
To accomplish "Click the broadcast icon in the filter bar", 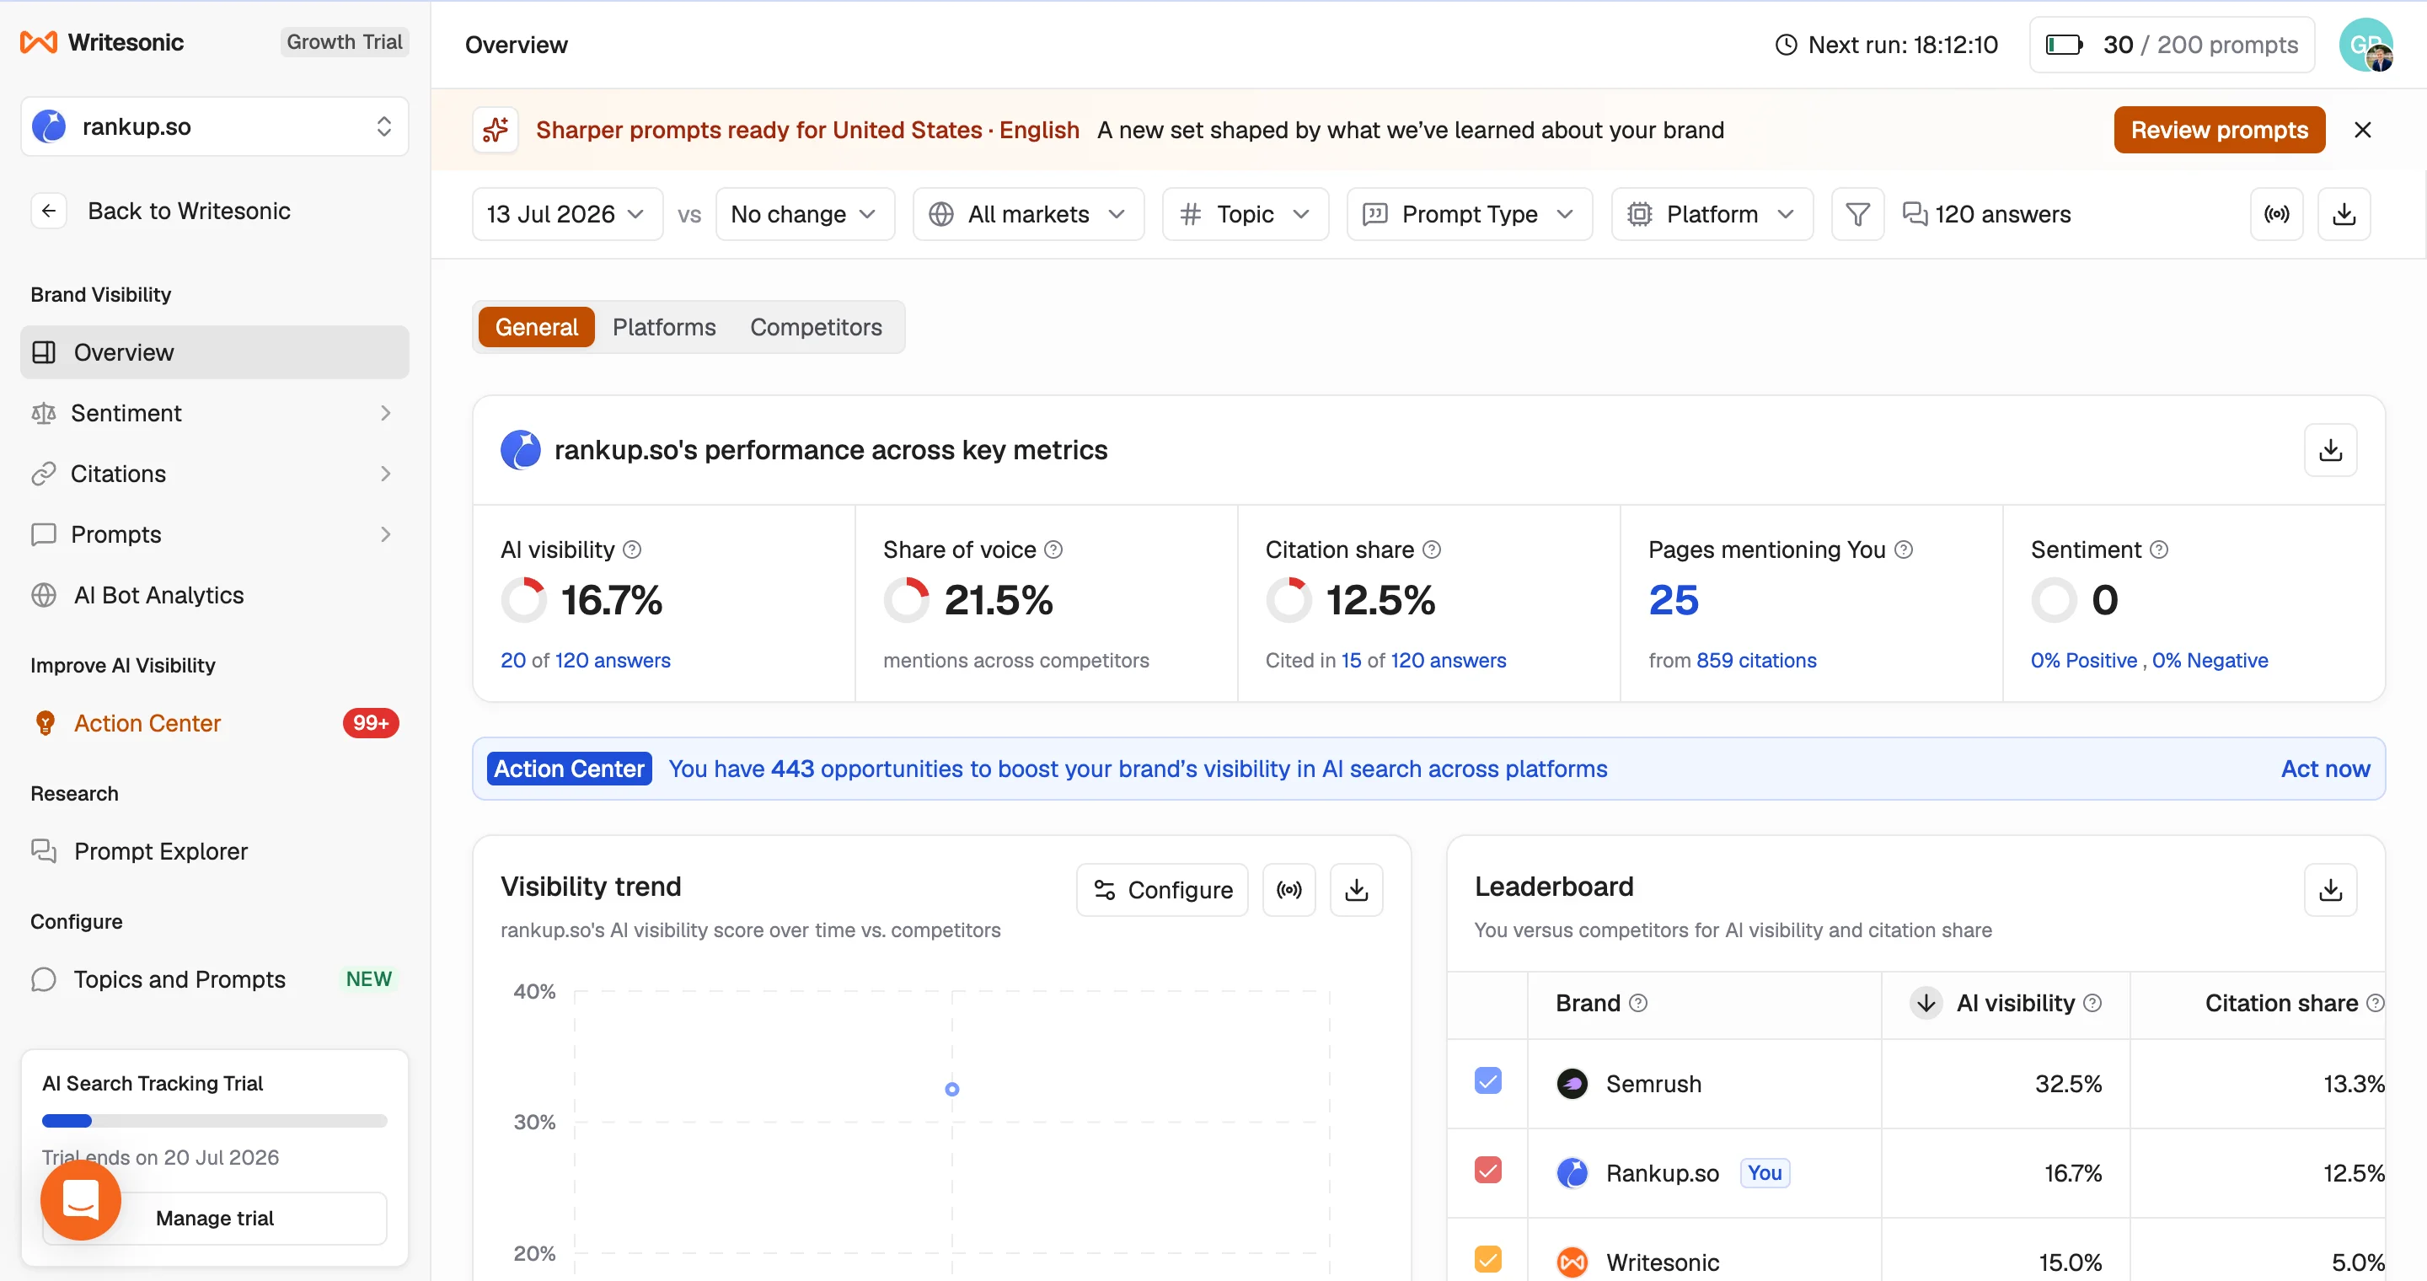I will coord(2276,215).
